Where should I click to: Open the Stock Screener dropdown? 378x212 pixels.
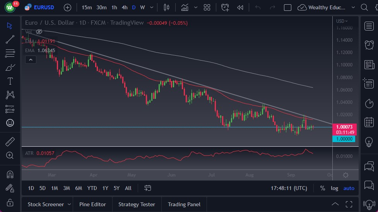pos(69,204)
